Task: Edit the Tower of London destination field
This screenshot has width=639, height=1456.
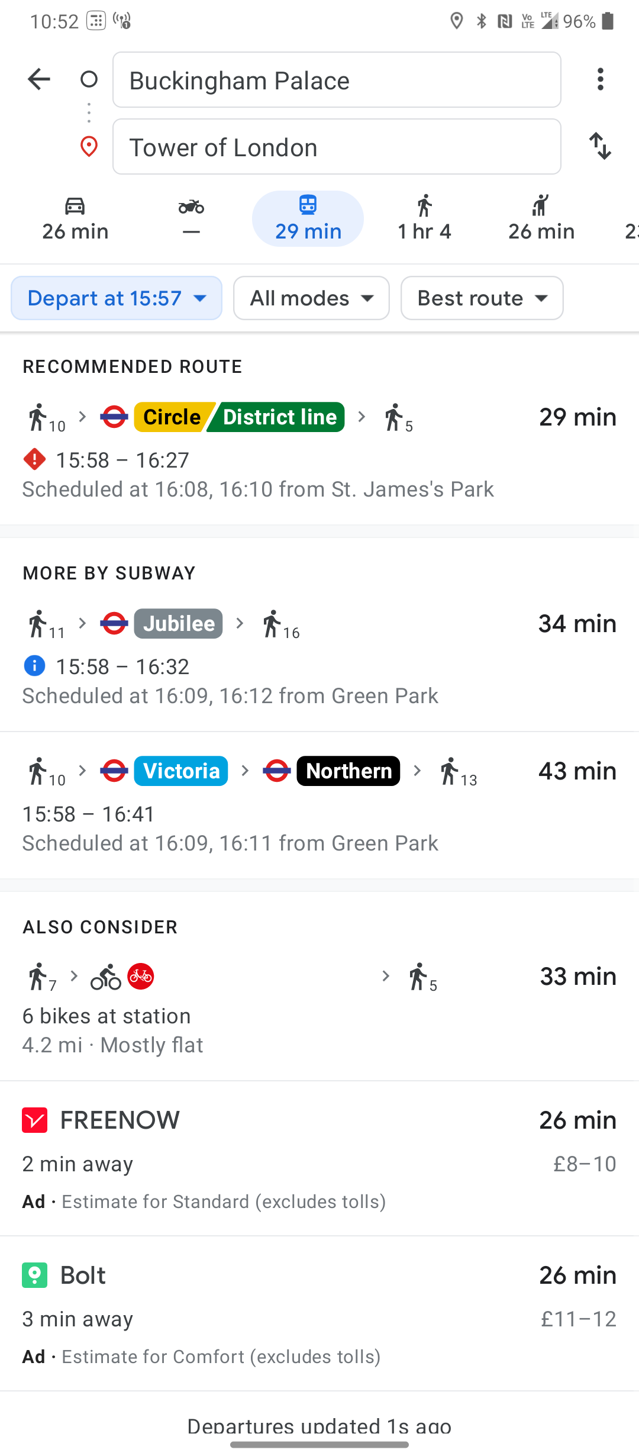Action: coord(337,147)
